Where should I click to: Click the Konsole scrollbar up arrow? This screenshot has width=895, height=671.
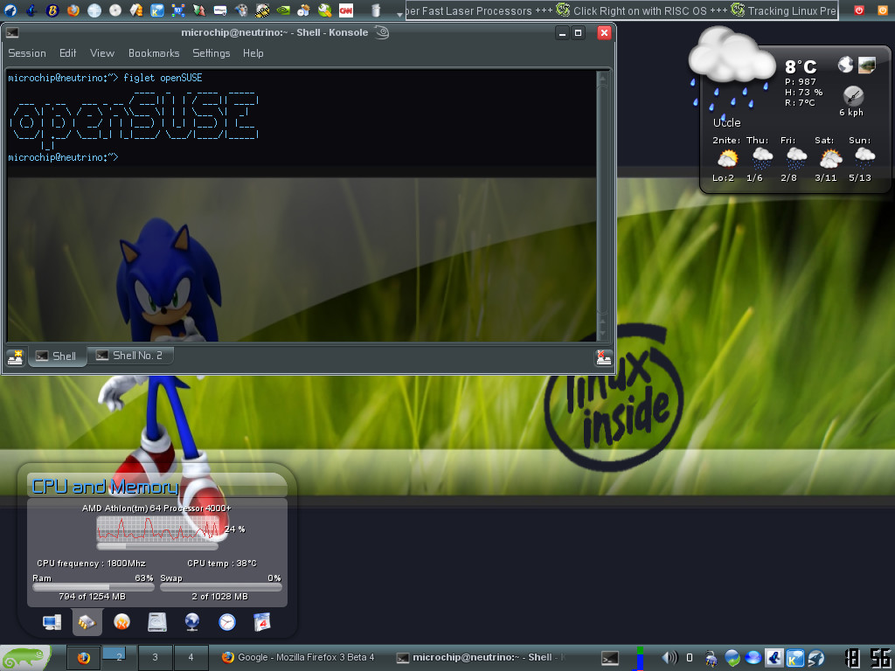601,78
